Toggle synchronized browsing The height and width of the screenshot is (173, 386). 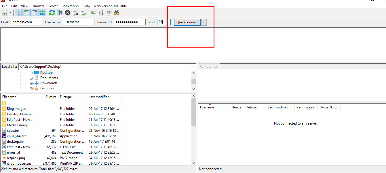109,13
